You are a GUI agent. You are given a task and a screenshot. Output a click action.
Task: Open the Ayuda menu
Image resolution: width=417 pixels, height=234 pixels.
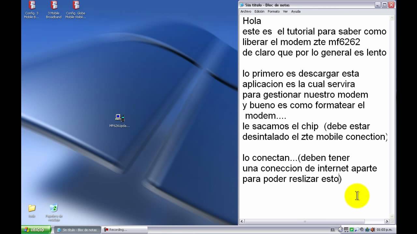[296, 11]
